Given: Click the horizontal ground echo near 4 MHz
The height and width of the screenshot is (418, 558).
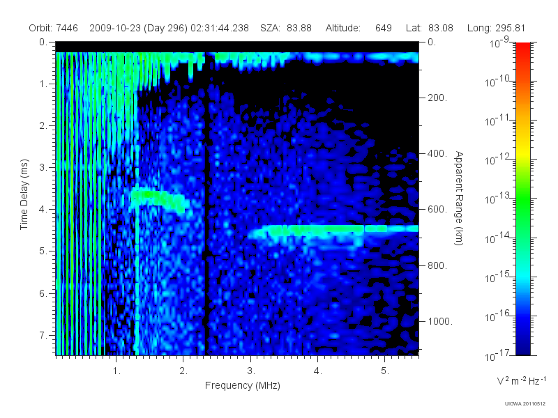Looking at the screenshot, I should [333, 230].
